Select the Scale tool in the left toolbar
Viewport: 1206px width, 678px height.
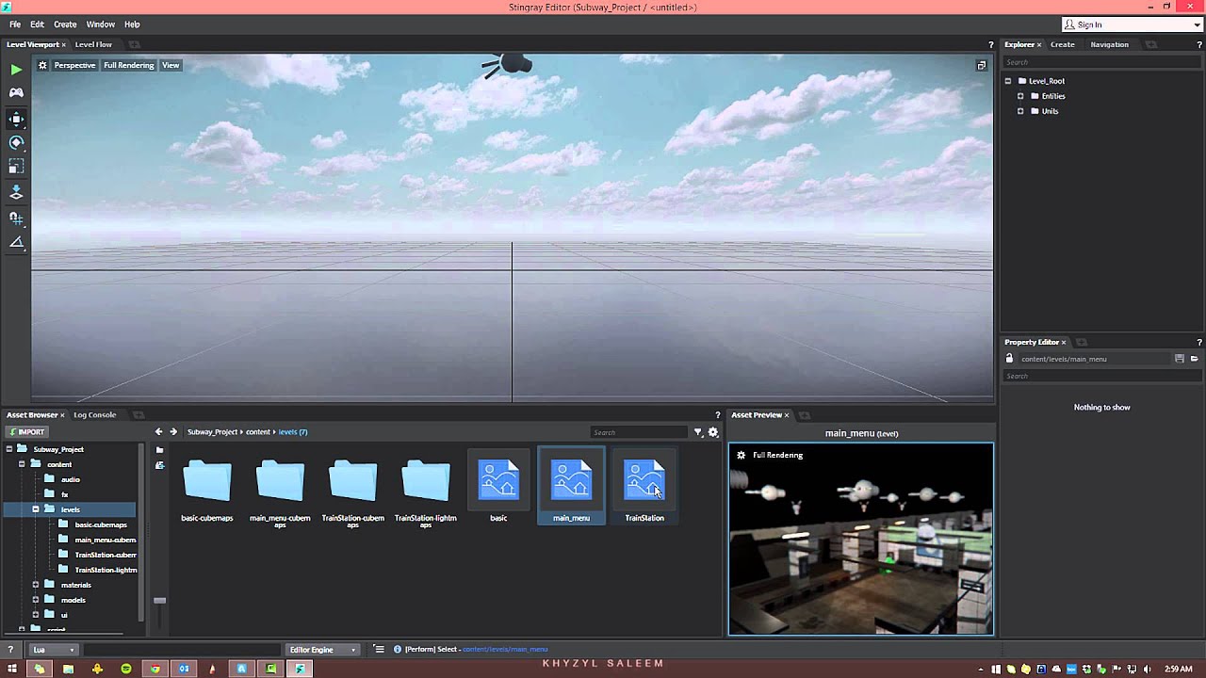(16, 167)
